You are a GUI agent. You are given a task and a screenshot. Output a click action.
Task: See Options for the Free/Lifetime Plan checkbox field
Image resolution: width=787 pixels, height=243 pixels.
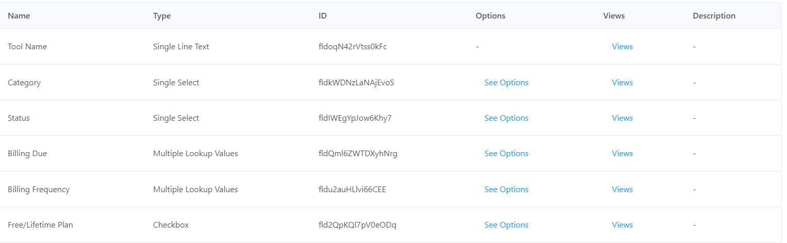click(506, 225)
